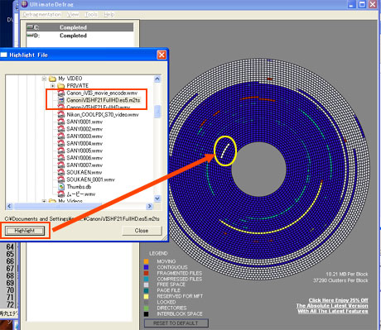Click the file icon of SANY0001.wmv
The height and width of the screenshot is (330, 381).
pyautogui.click(x=61, y=122)
